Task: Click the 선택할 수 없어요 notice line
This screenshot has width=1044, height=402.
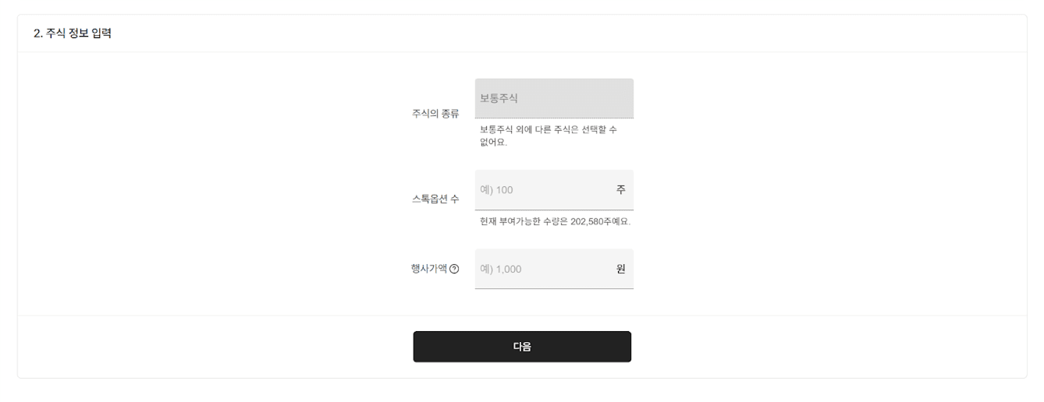Action: tap(548, 136)
